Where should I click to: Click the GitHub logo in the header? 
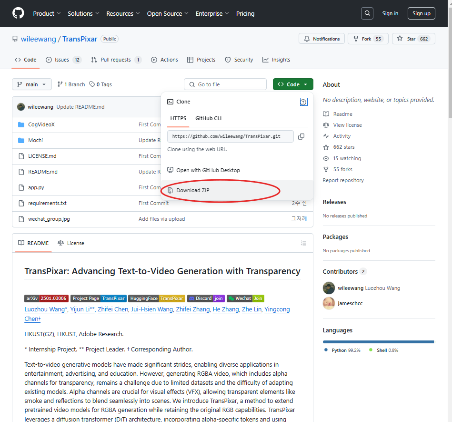(18, 13)
